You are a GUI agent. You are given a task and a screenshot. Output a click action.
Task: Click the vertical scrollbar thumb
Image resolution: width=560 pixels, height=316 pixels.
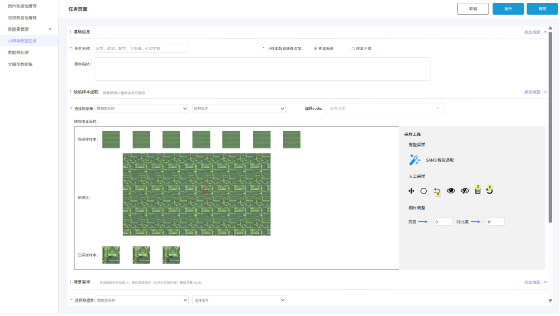click(550, 127)
